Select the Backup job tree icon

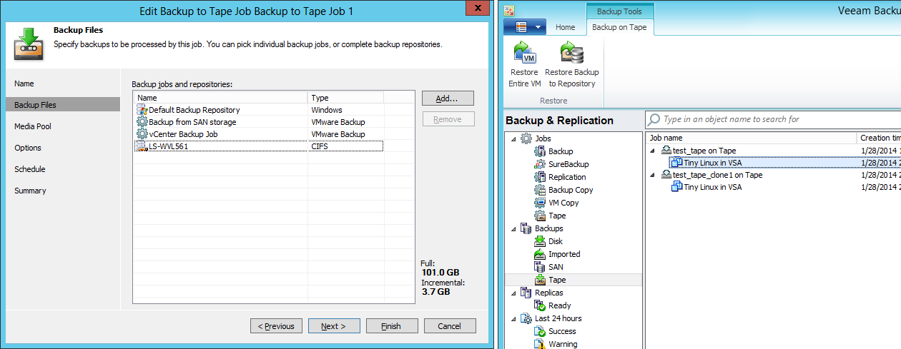540,151
